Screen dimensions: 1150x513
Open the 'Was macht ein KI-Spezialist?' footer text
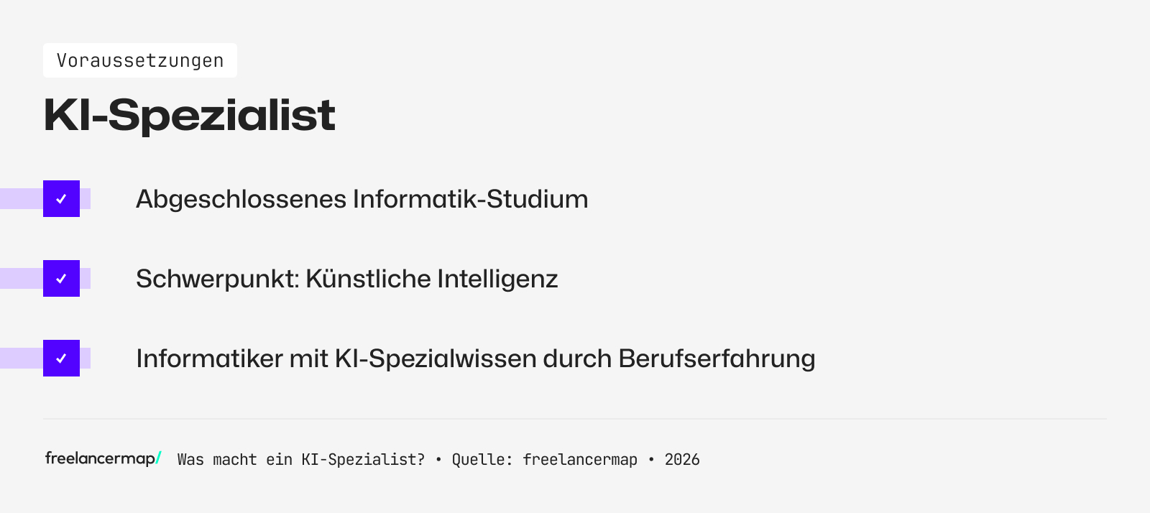[300, 460]
